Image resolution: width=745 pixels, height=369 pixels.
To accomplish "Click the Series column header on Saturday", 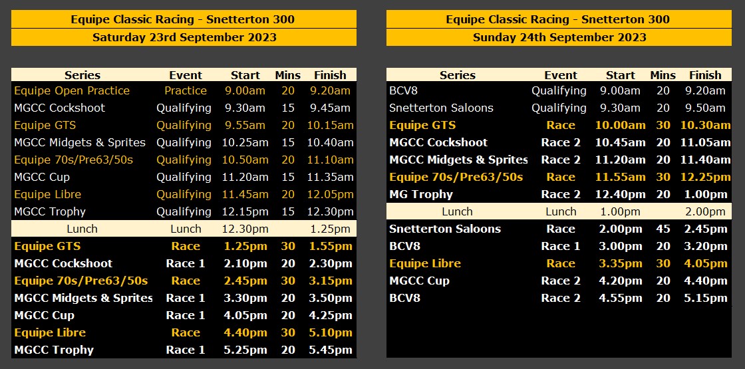I will click(82, 75).
